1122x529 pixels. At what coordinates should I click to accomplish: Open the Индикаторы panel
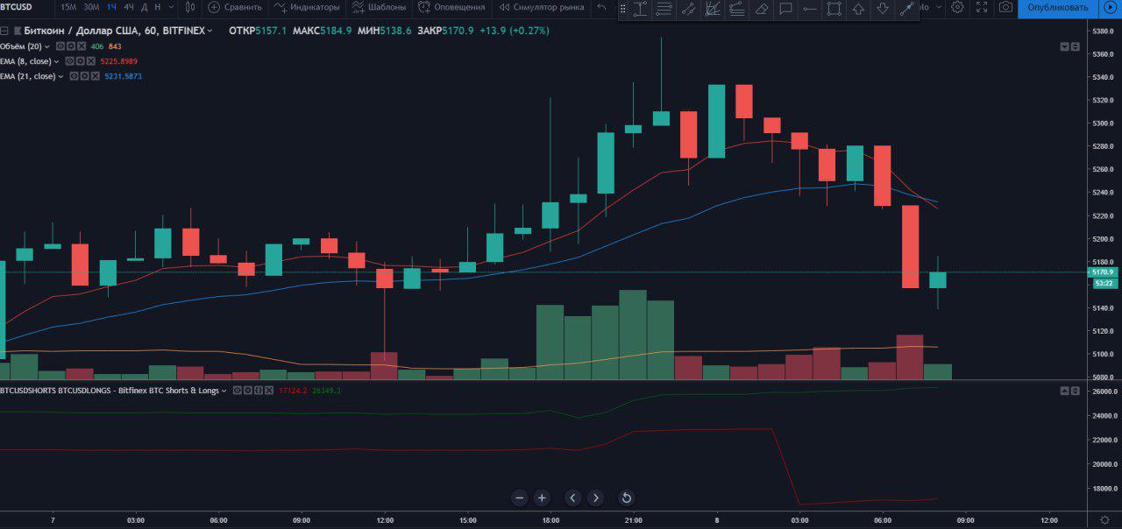(x=307, y=7)
